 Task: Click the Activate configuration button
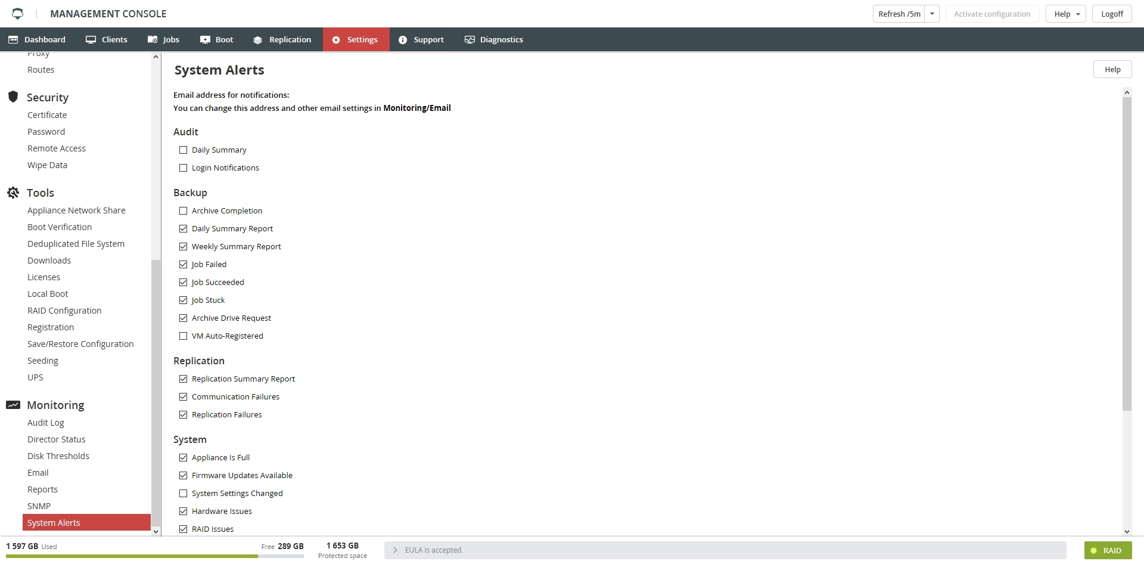[992, 14]
